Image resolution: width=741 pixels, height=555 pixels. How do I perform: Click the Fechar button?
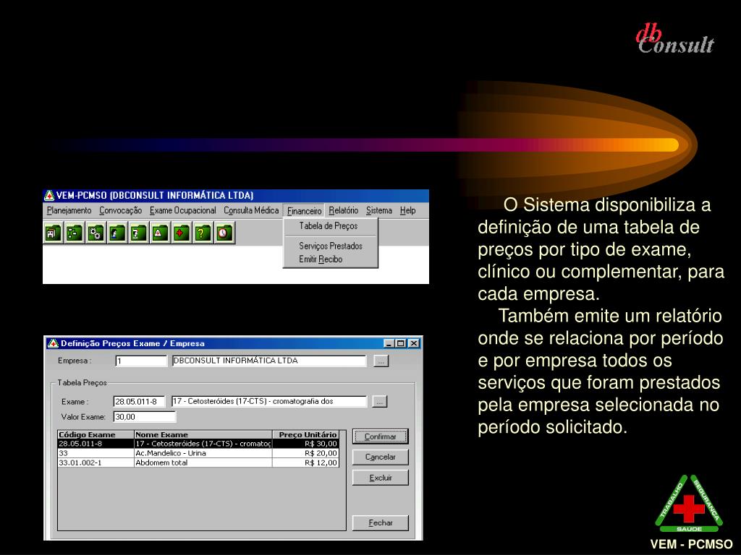(381, 523)
